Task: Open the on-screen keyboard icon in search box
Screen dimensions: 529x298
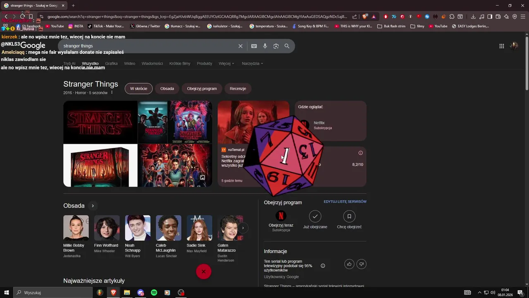Action: (254, 46)
